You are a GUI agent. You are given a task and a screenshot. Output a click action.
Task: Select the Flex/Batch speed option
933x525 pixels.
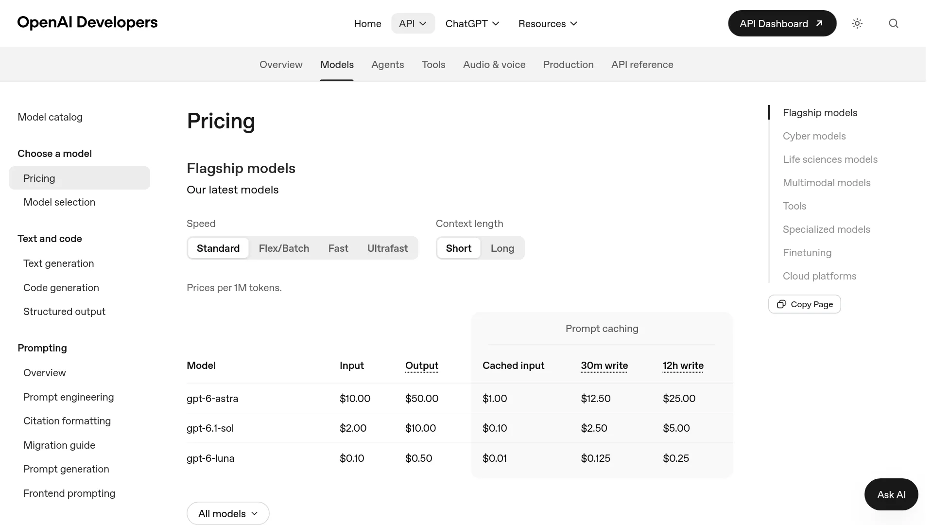click(284, 248)
